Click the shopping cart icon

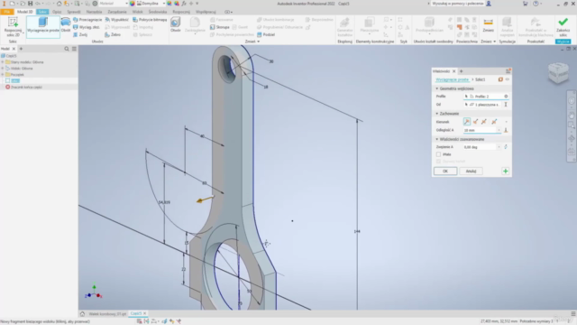pyautogui.click(x=525, y=4)
